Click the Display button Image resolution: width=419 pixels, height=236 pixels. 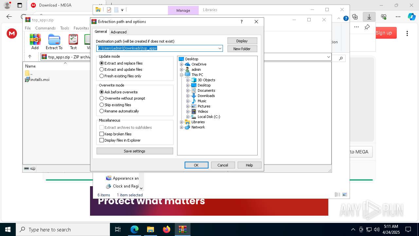(242, 41)
